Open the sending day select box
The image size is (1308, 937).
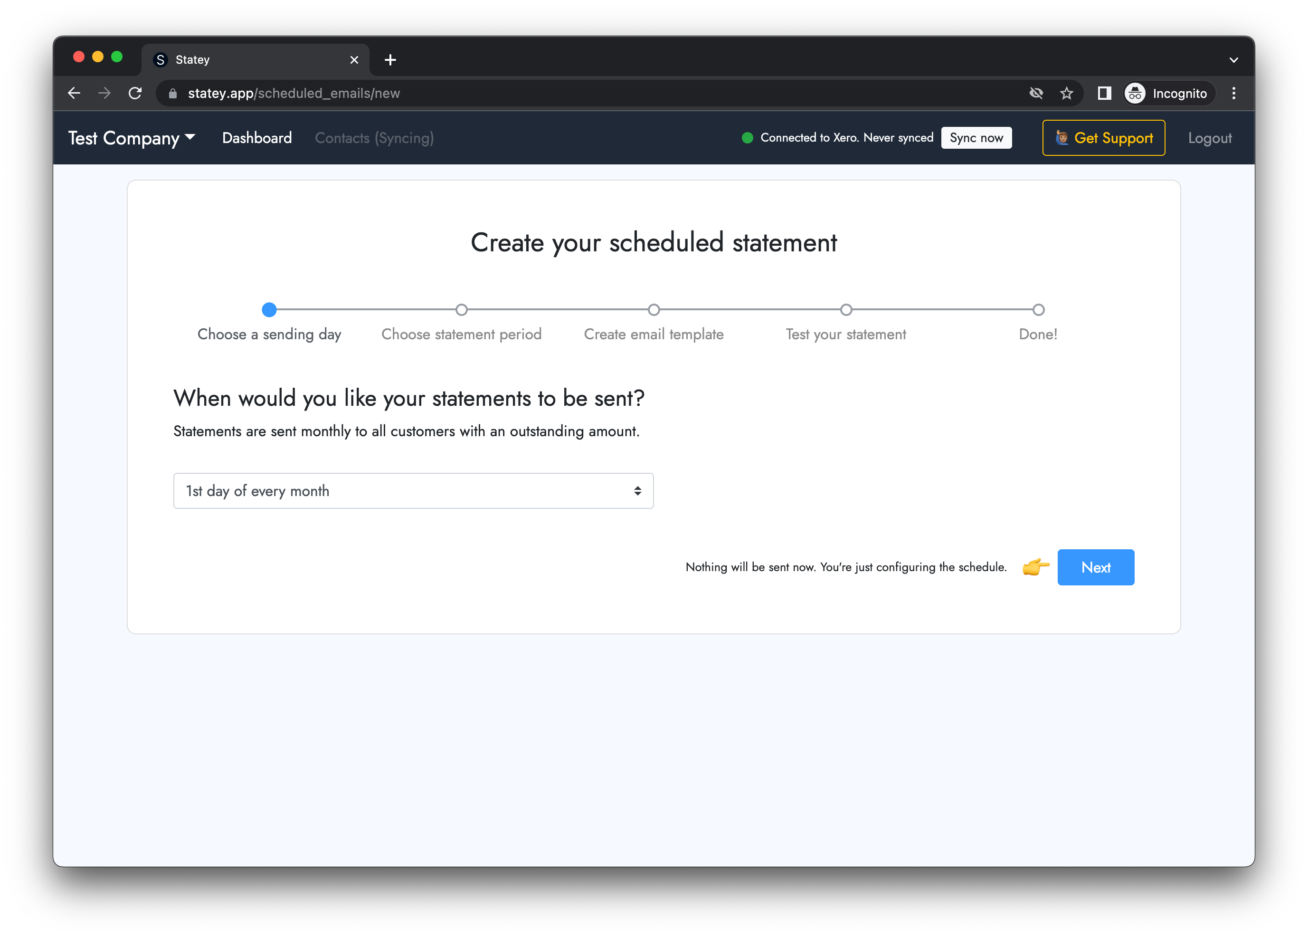pos(413,490)
